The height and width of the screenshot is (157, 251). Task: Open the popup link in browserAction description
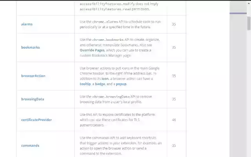[x=121, y=84]
